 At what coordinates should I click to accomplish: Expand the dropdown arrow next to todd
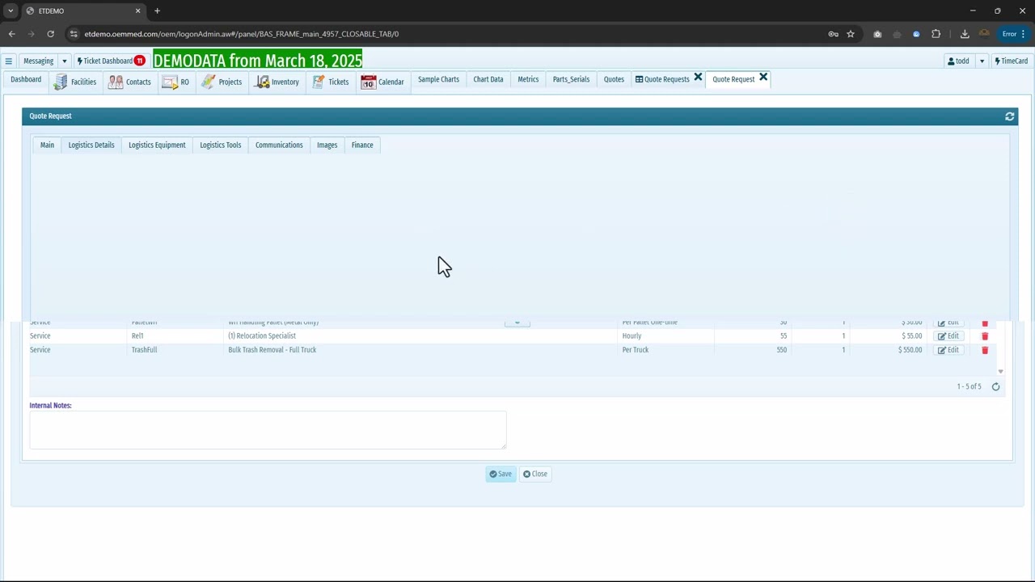coord(982,61)
